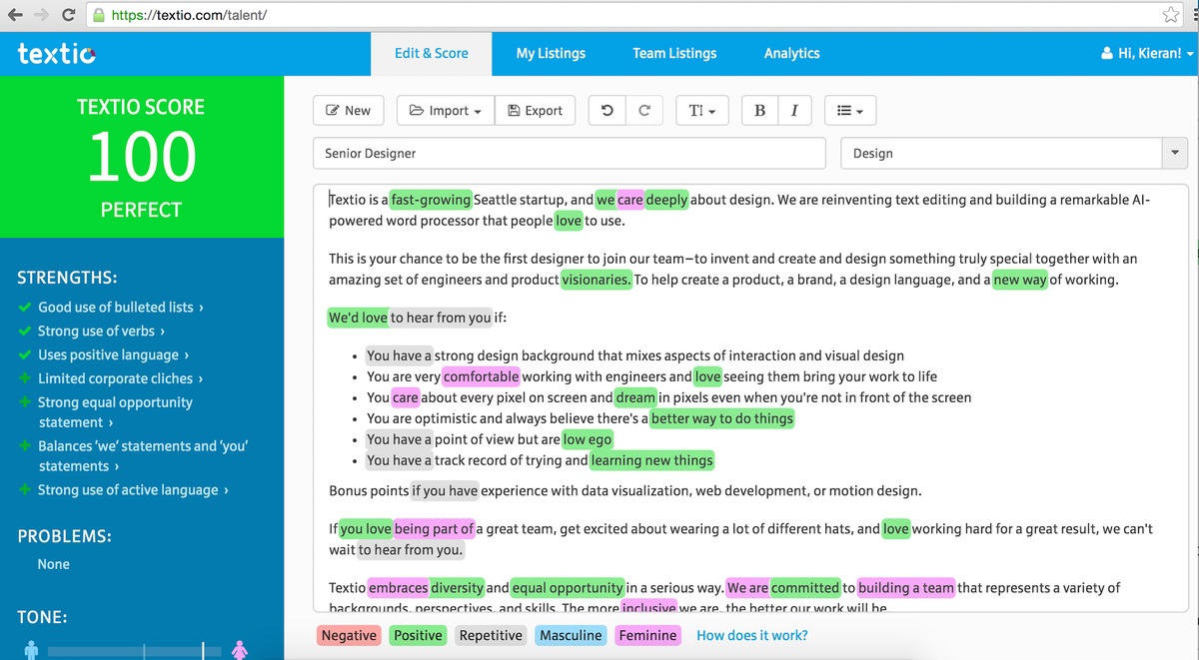1199x660 pixels.
Task: Open the bulleted list dropdown
Action: pyautogui.click(x=850, y=111)
